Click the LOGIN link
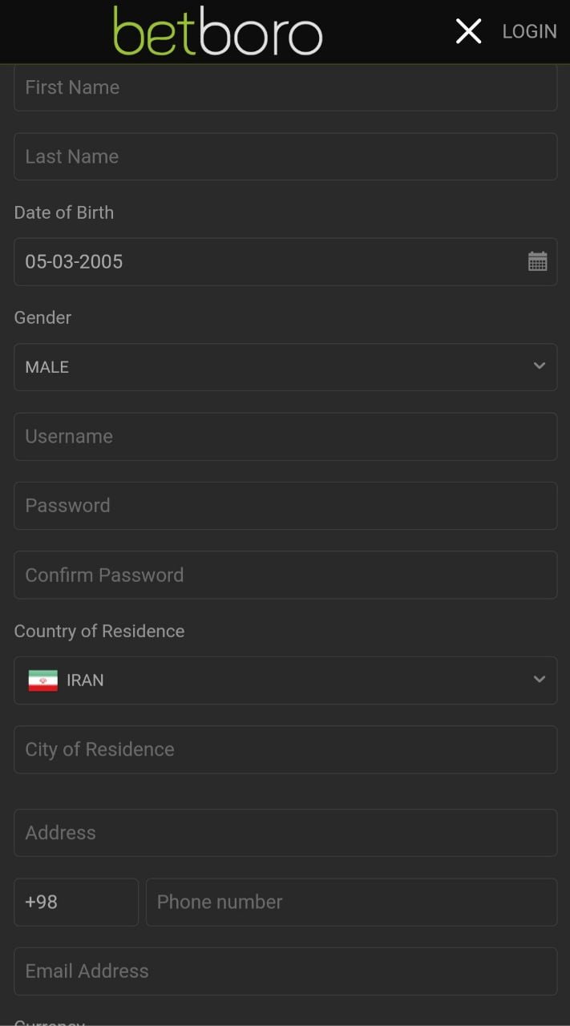Screen dimensions: 570x1026 pos(529,31)
